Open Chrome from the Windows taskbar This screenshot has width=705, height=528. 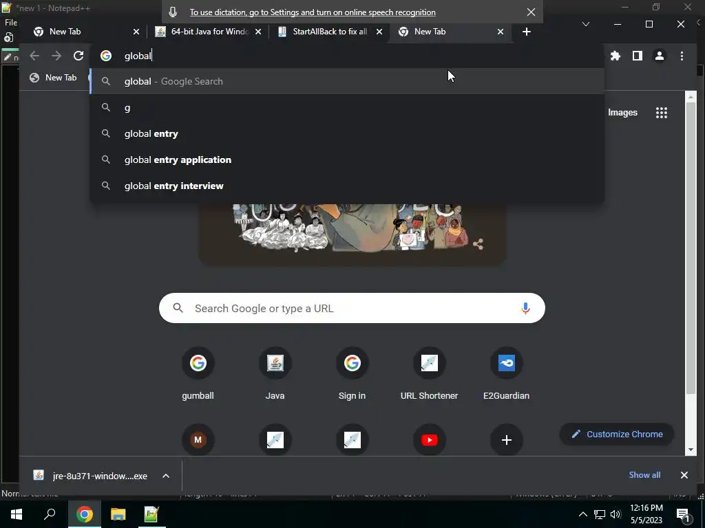(84, 514)
